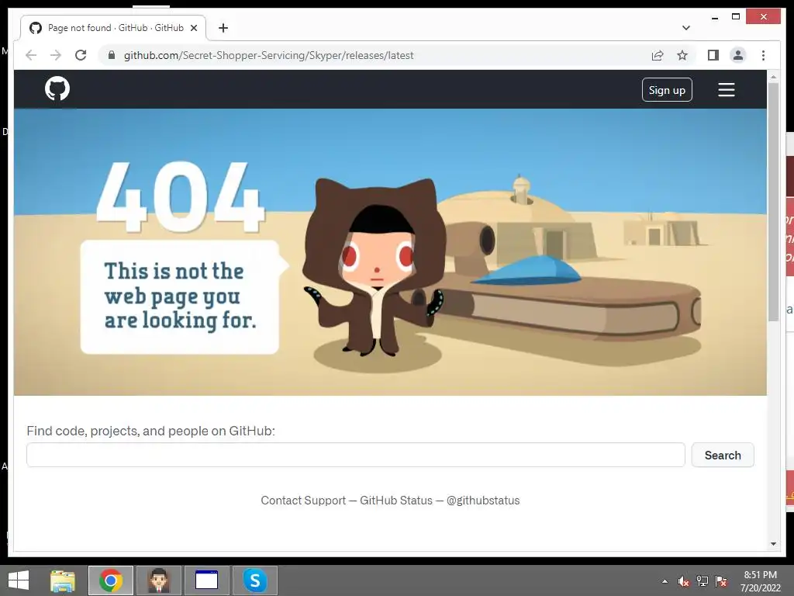The image size is (794, 596).
Task: Open the hamburger menu in GitHub header
Action: pyautogui.click(x=726, y=90)
